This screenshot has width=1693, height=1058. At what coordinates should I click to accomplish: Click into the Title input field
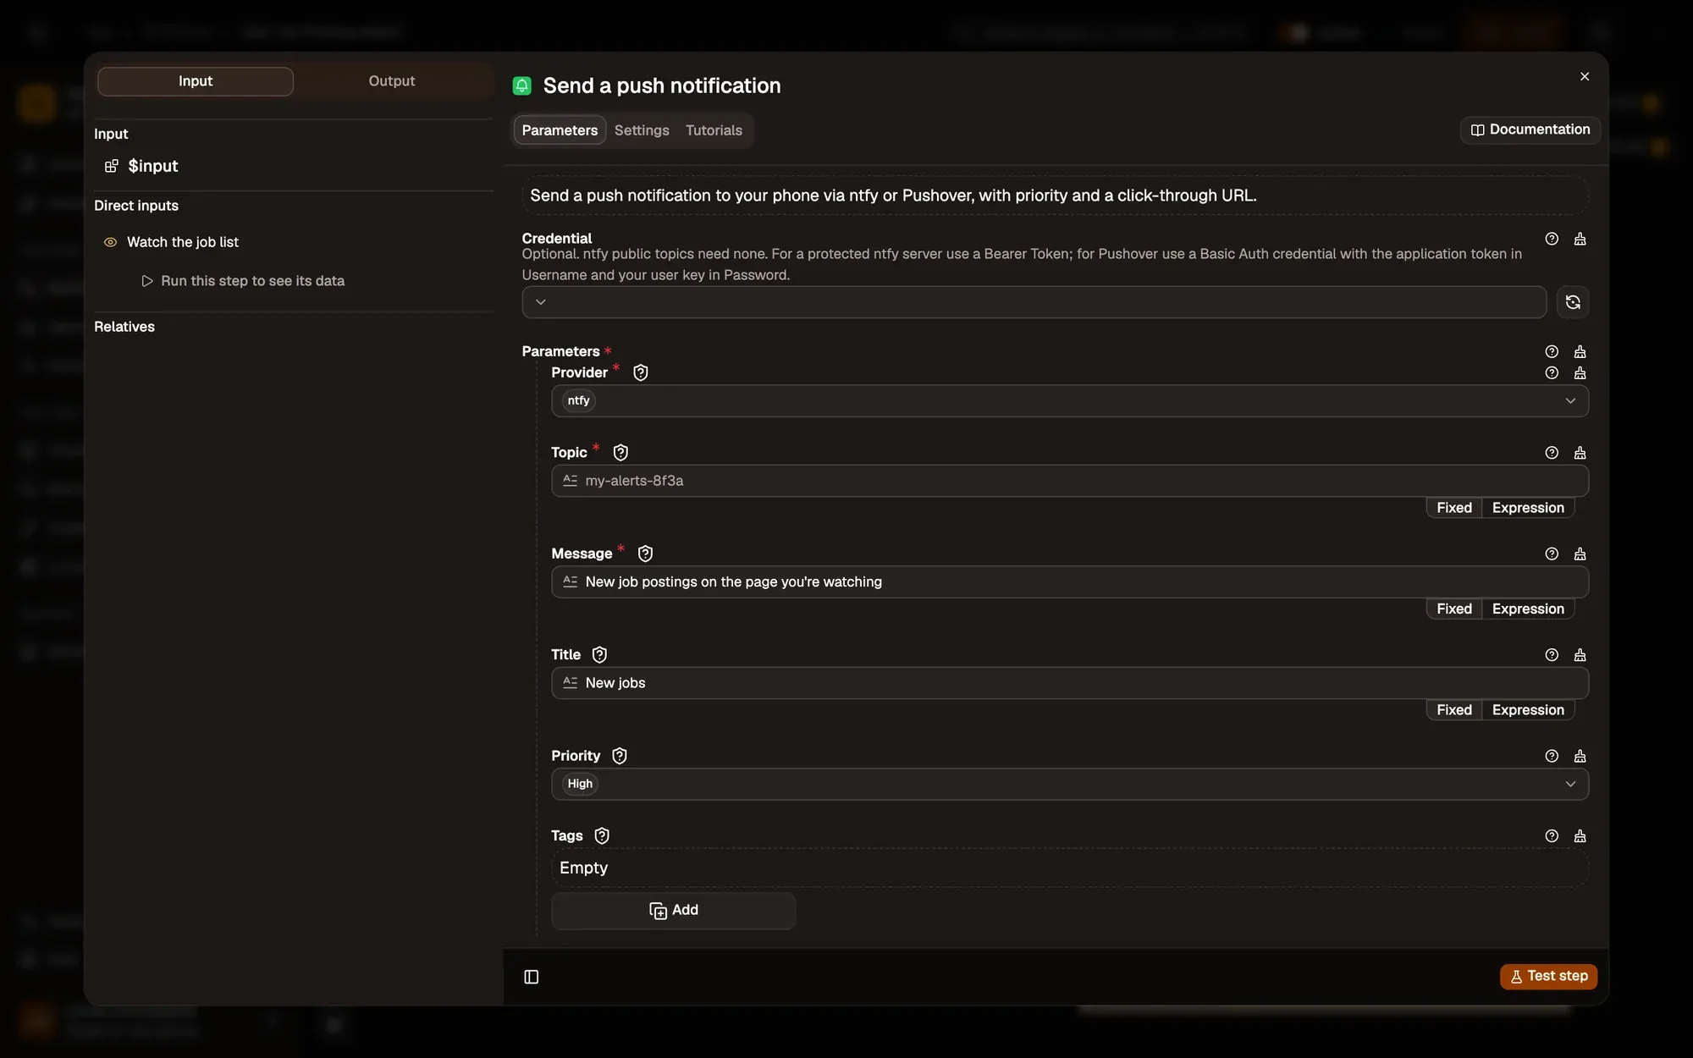(1069, 683)
